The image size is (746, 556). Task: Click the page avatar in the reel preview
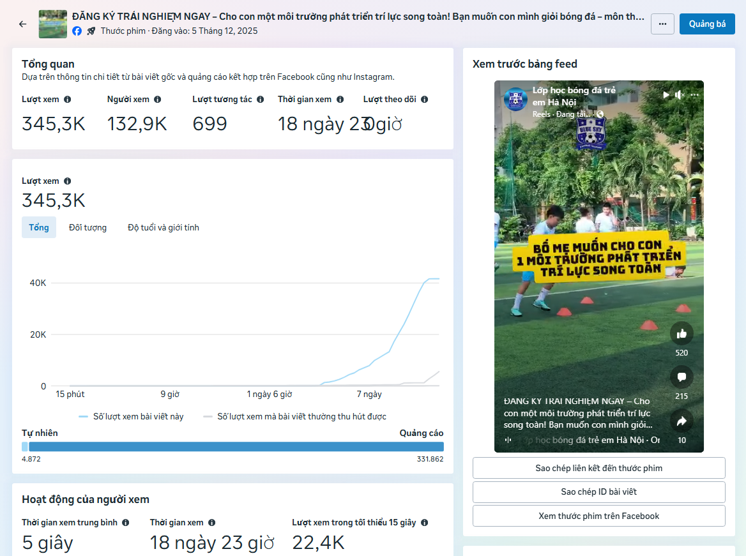tap(515, 100)
